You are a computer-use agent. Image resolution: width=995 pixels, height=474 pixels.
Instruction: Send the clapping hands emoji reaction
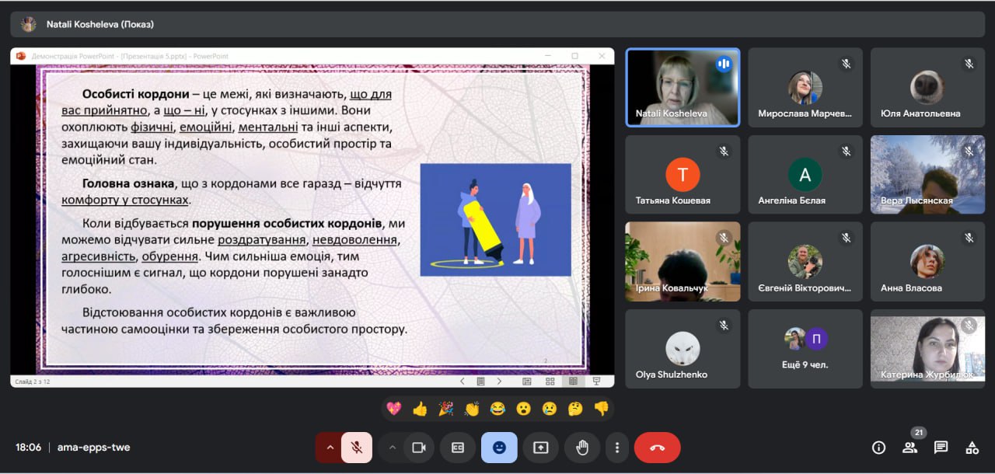(x=472, y=409)
